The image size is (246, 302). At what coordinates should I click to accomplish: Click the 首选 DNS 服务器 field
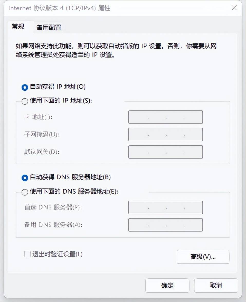(165, 207)
